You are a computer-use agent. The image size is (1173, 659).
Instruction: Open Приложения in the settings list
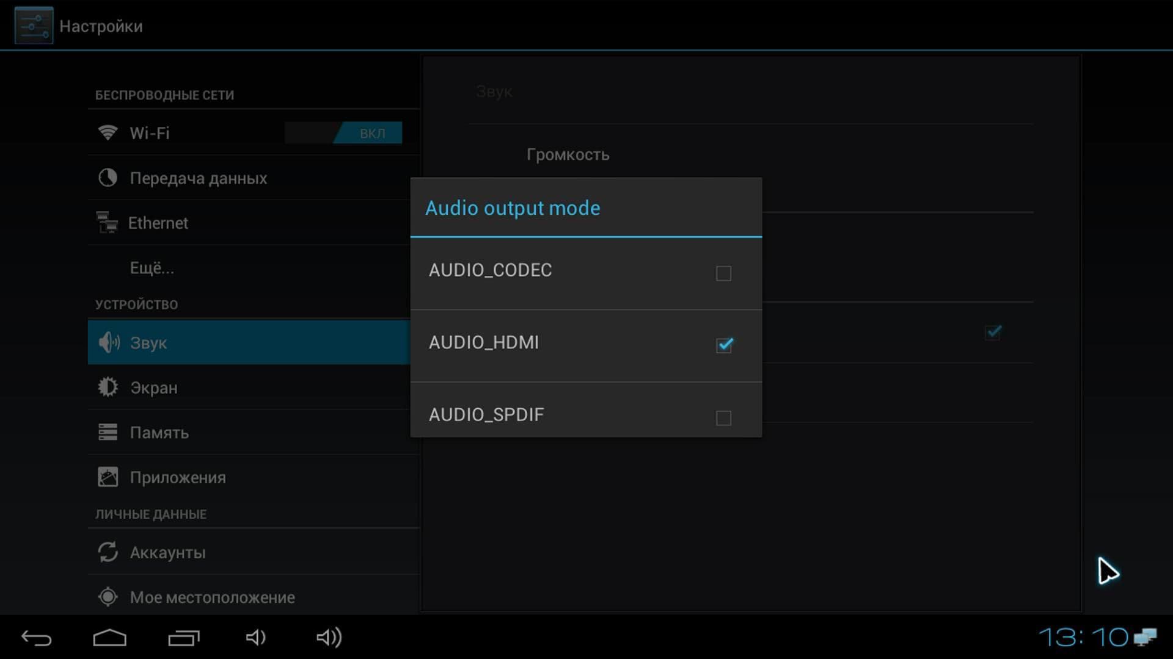tap(177, 477)
